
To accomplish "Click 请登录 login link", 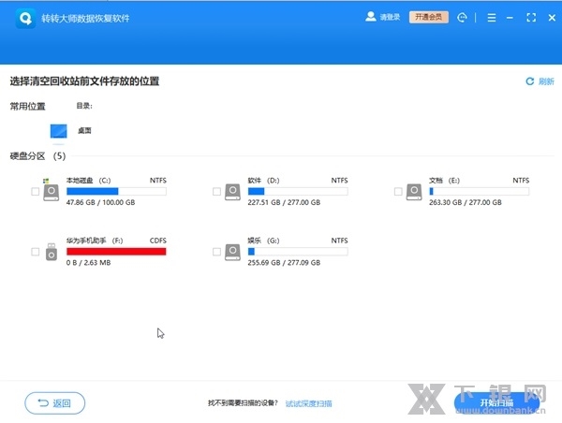I will [x=390, y=17].
